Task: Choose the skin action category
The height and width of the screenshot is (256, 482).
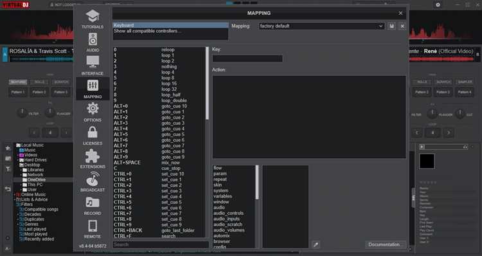Action: (x=218, y=185)
